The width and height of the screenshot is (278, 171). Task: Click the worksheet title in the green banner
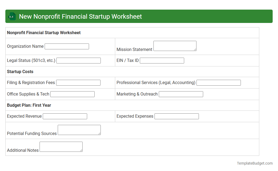pyautogui.click(x=80, y=16)
